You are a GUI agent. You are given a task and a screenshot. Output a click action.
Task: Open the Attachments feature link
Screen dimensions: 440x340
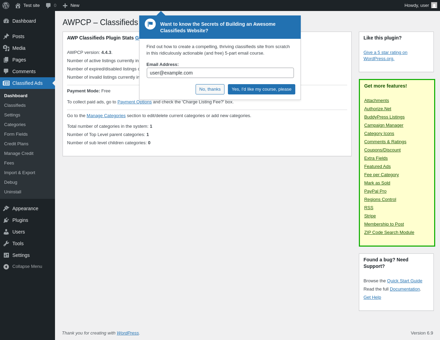[376, 101]
